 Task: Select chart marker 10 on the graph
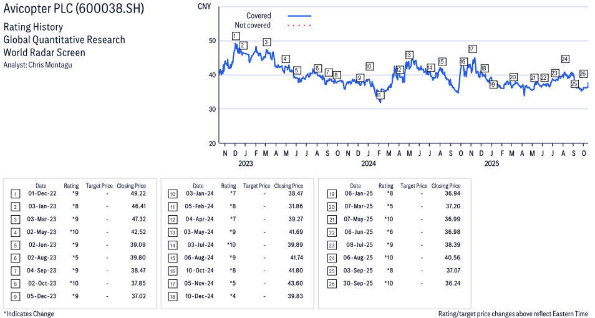click(369, 66)
